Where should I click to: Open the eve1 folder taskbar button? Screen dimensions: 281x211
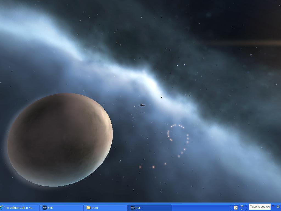click(x=106, y=208)
